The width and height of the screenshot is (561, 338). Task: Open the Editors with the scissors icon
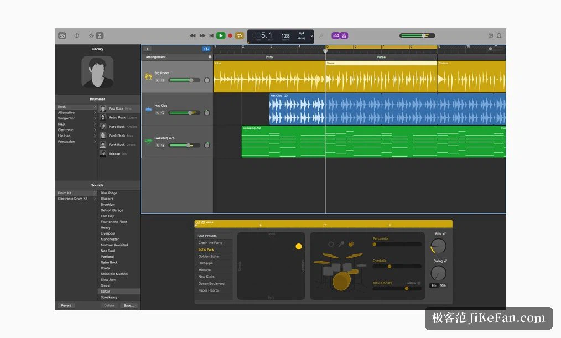(x=100, y=35)
